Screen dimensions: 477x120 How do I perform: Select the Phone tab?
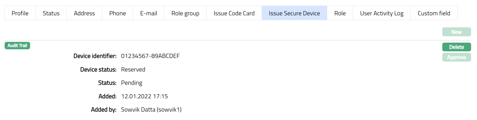point(117,13)
